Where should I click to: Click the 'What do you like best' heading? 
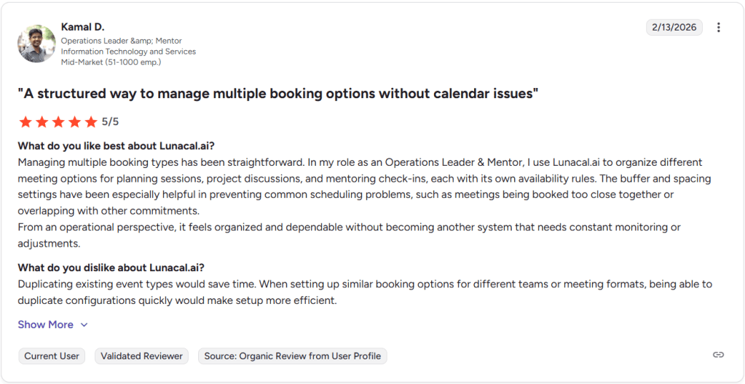(x=116, y=145)
